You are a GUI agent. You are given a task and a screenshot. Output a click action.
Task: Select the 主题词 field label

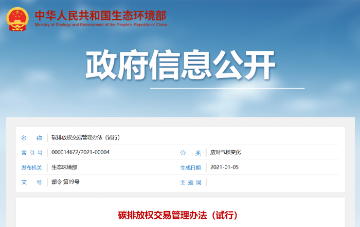coord(190,182)
